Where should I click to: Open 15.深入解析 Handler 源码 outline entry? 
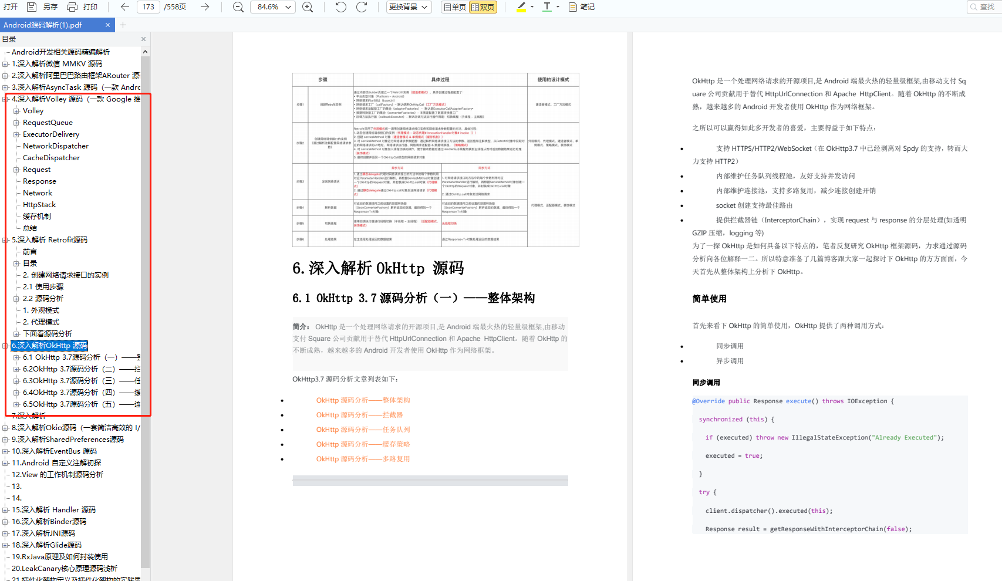click(53, 510)
